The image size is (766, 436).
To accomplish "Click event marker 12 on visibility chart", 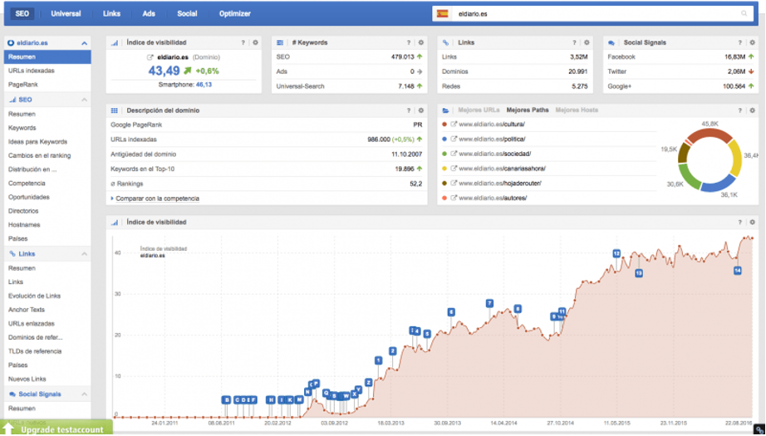I will click(616, 252).
